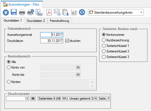Select the Konten radio button
The height and width of the screenshot is (111, 151).
(9, 82)
